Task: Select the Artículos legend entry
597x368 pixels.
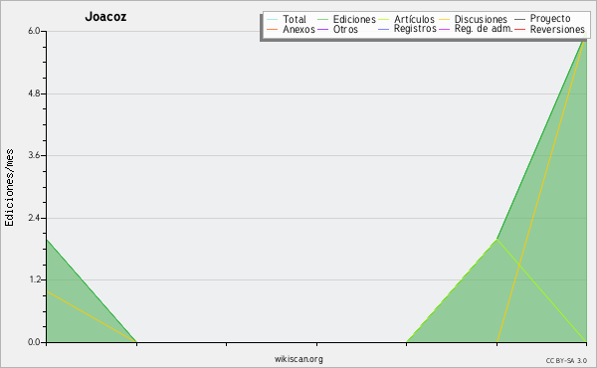Action: 406,19
